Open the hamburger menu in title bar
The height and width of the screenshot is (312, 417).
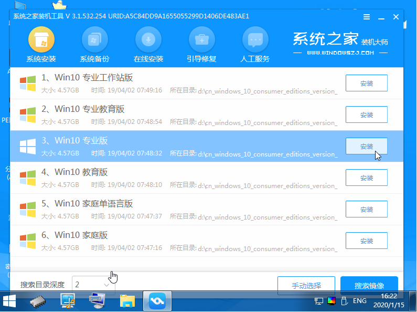tap(367, 17)
